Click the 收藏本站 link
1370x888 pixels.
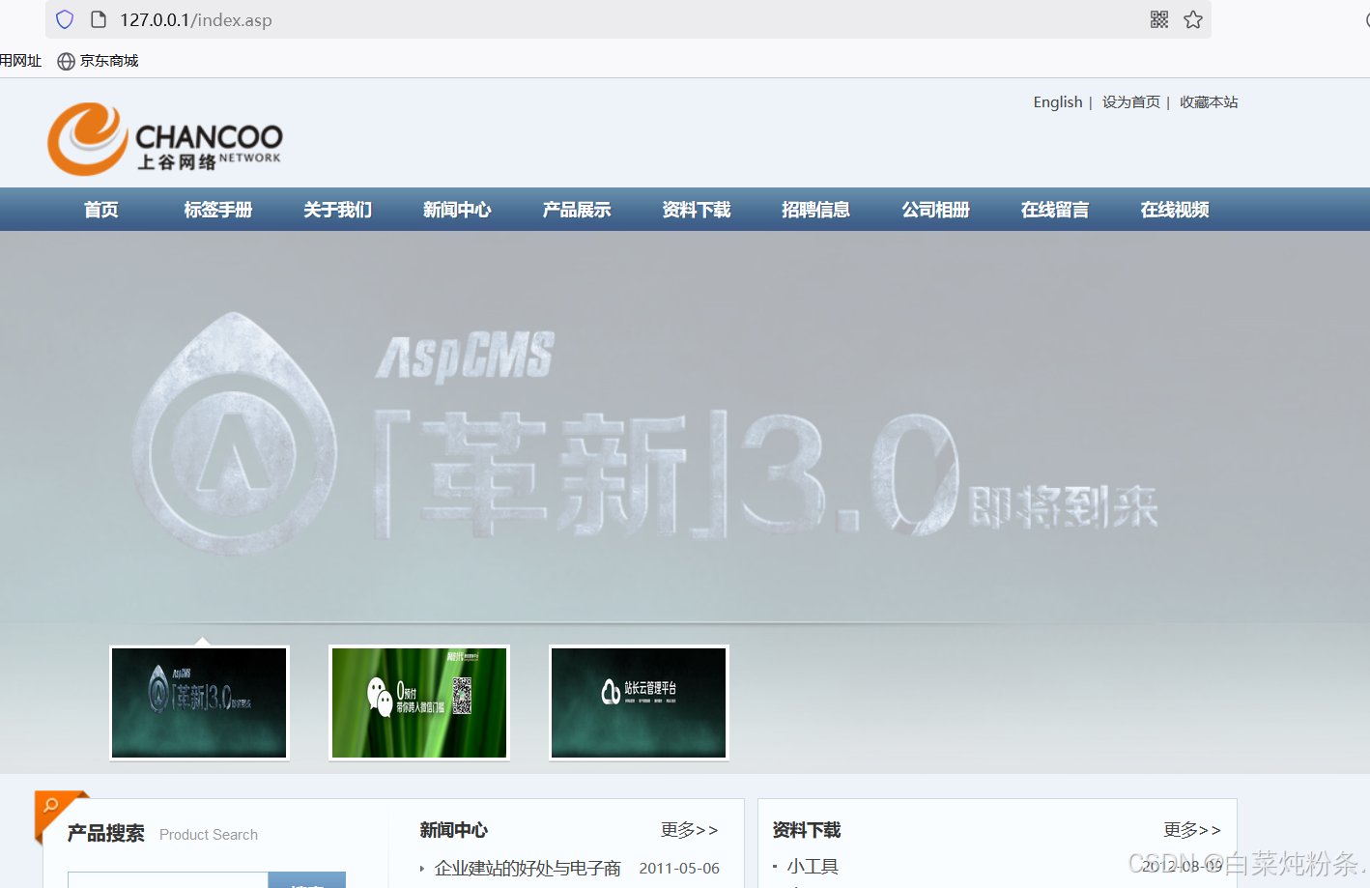coord(1209,102)
